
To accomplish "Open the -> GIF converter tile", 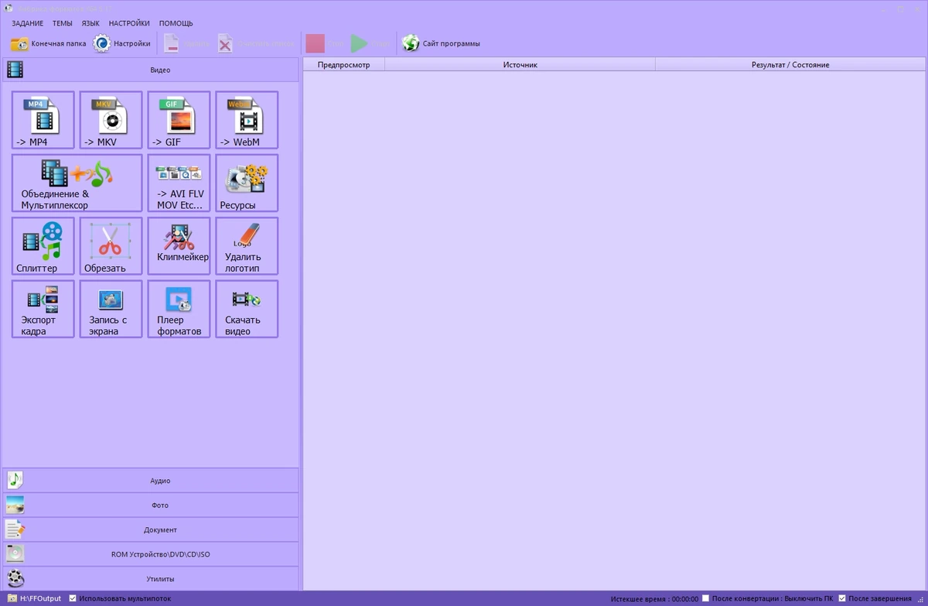I will point(179,120).
